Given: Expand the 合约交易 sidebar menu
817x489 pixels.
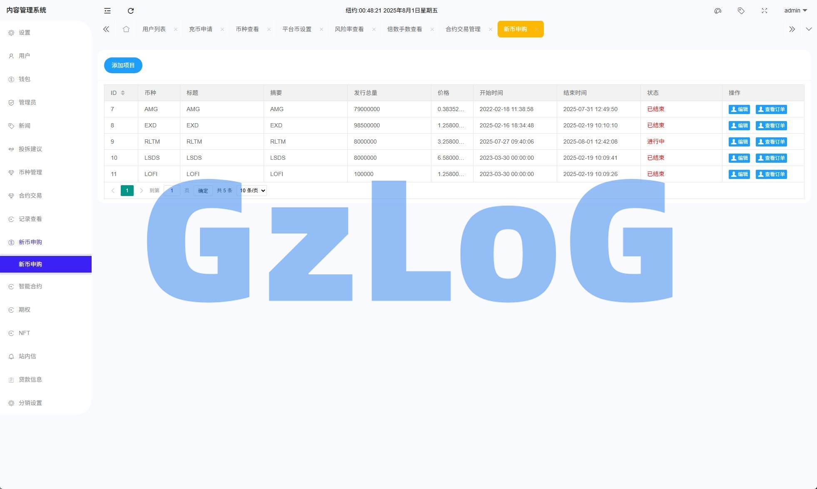Looking at the screenshot, I should pyautogui.click(x=30, y=196).
